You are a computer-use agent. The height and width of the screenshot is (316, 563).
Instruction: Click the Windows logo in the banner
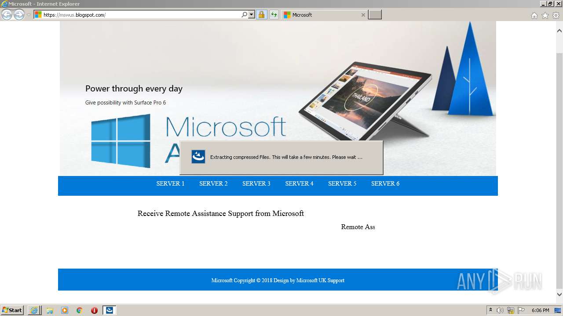(121, 140)
